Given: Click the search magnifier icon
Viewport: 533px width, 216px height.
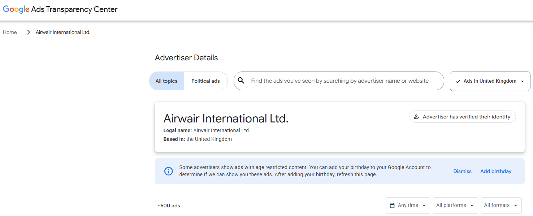Looking at the screenshot, I should tap(241, 81).
